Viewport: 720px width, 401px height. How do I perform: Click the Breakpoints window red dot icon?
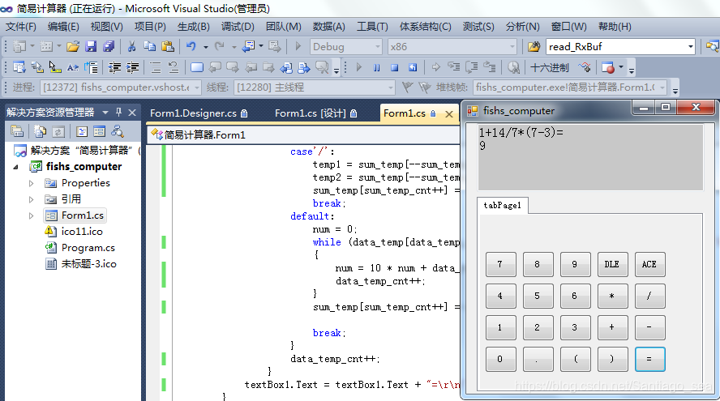(x=608, y=68)
